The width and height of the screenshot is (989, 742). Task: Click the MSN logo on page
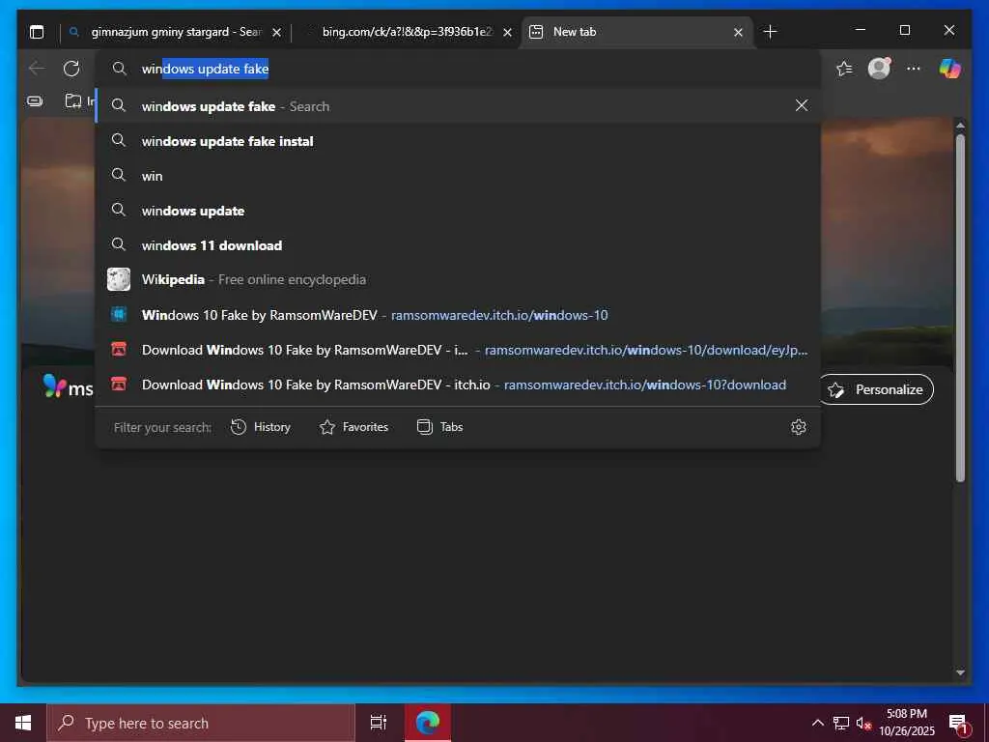[69, 386]
